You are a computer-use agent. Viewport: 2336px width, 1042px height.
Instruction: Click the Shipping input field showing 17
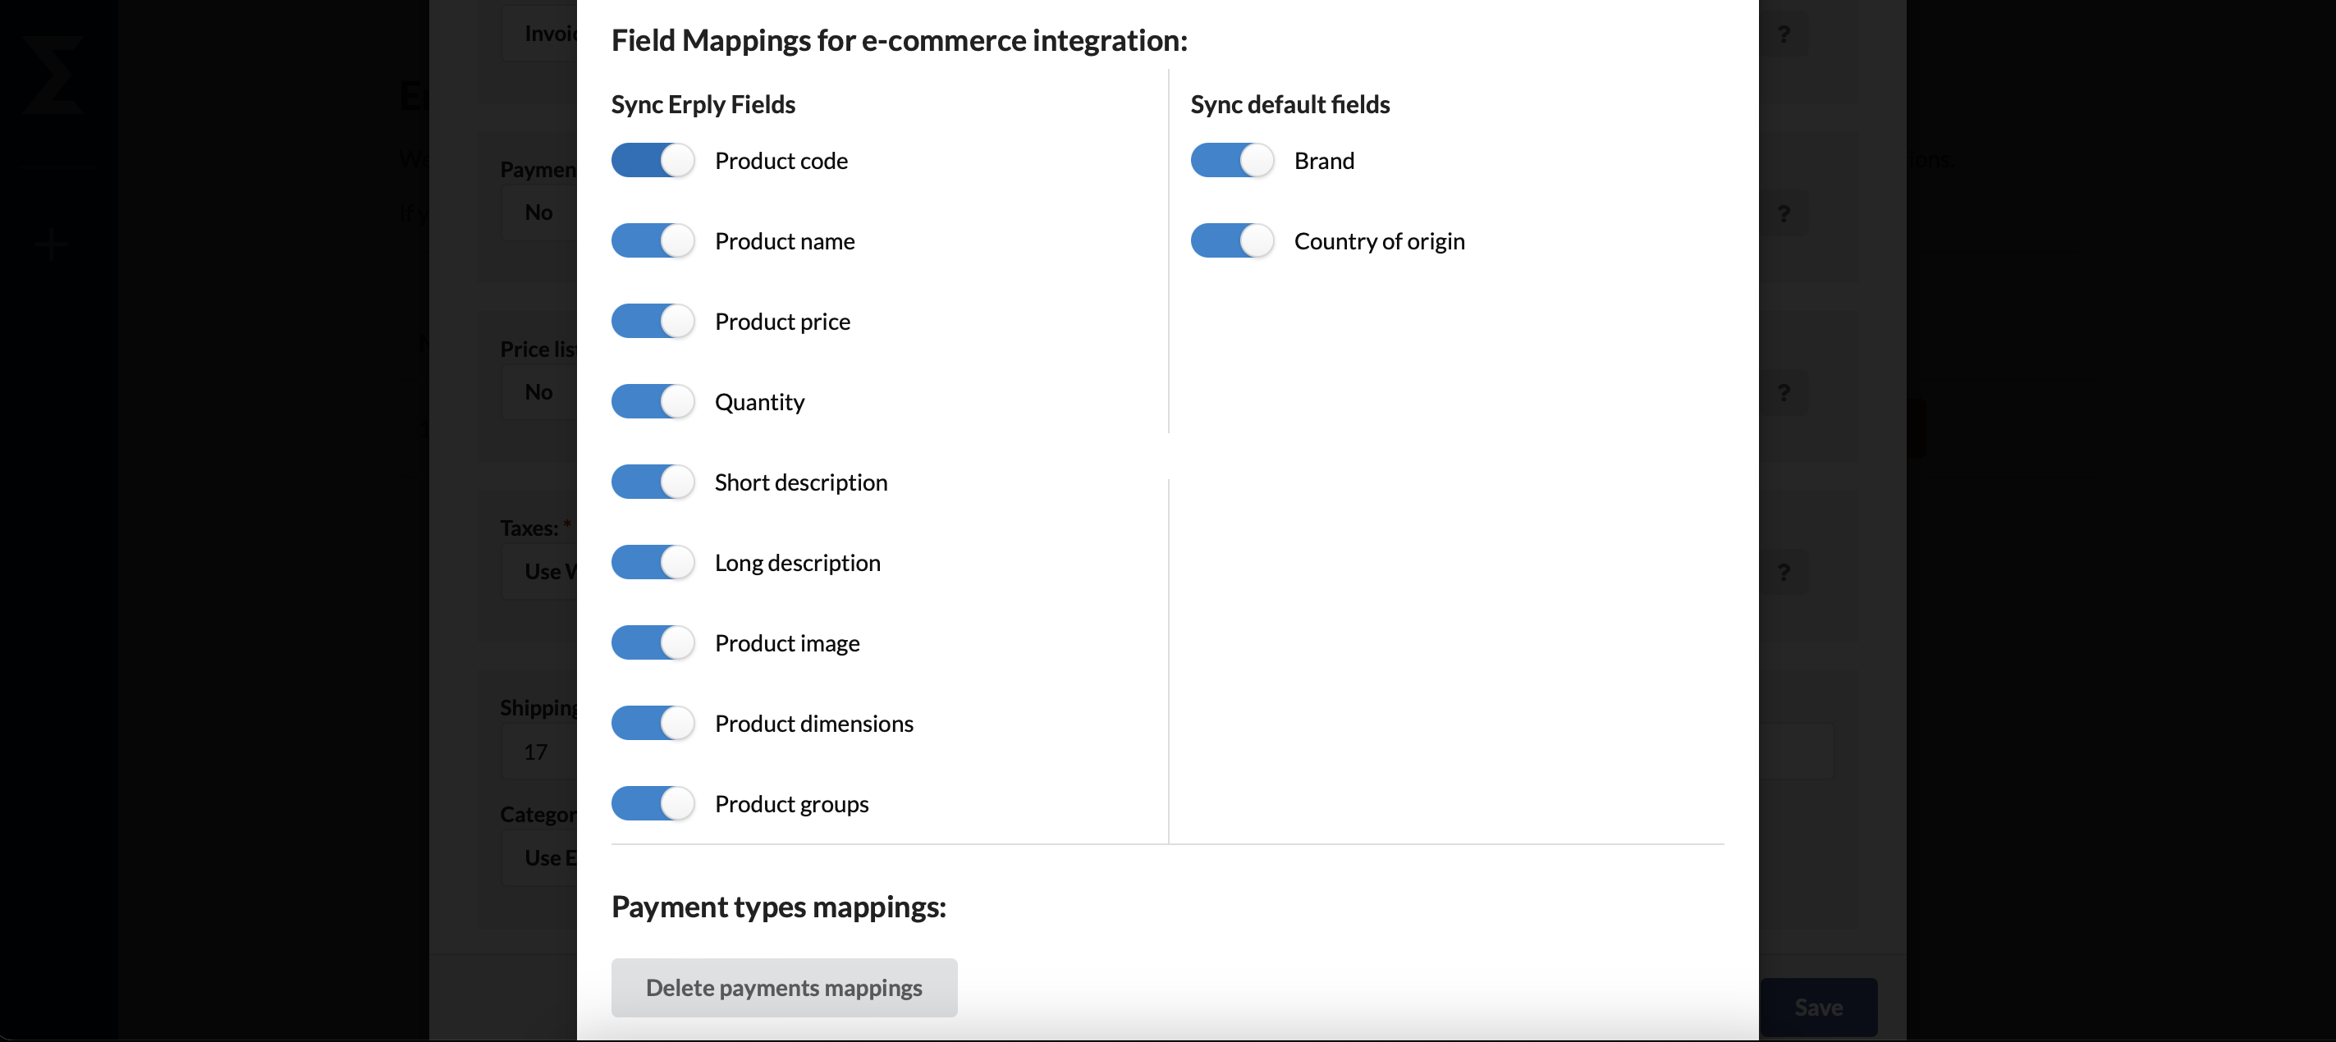538,752
